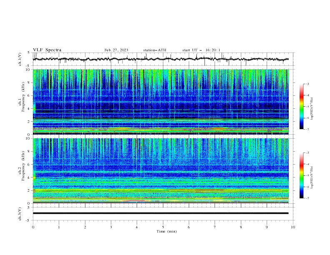Click the ch.1 PSD color scale bar

point(301,107)
